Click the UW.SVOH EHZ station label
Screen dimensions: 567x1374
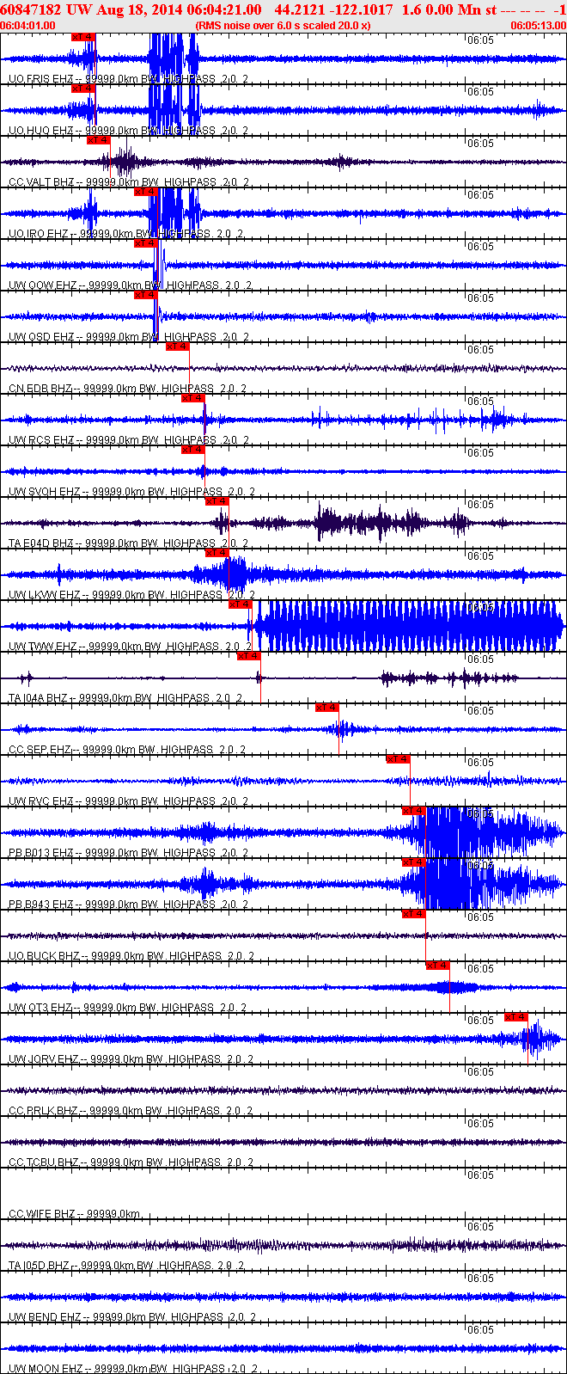[x=45, y=492]
